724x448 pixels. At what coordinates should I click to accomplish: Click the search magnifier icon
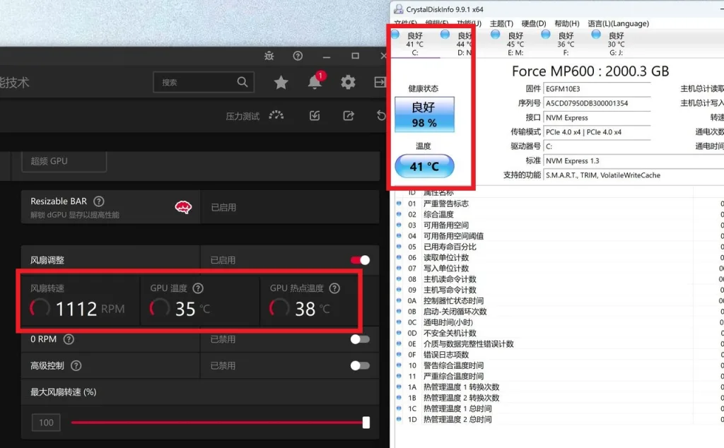tap(243, 82)
